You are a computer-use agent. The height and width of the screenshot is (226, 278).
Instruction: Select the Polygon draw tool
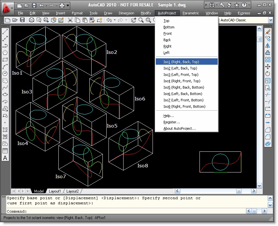click(x=5, y=53)
